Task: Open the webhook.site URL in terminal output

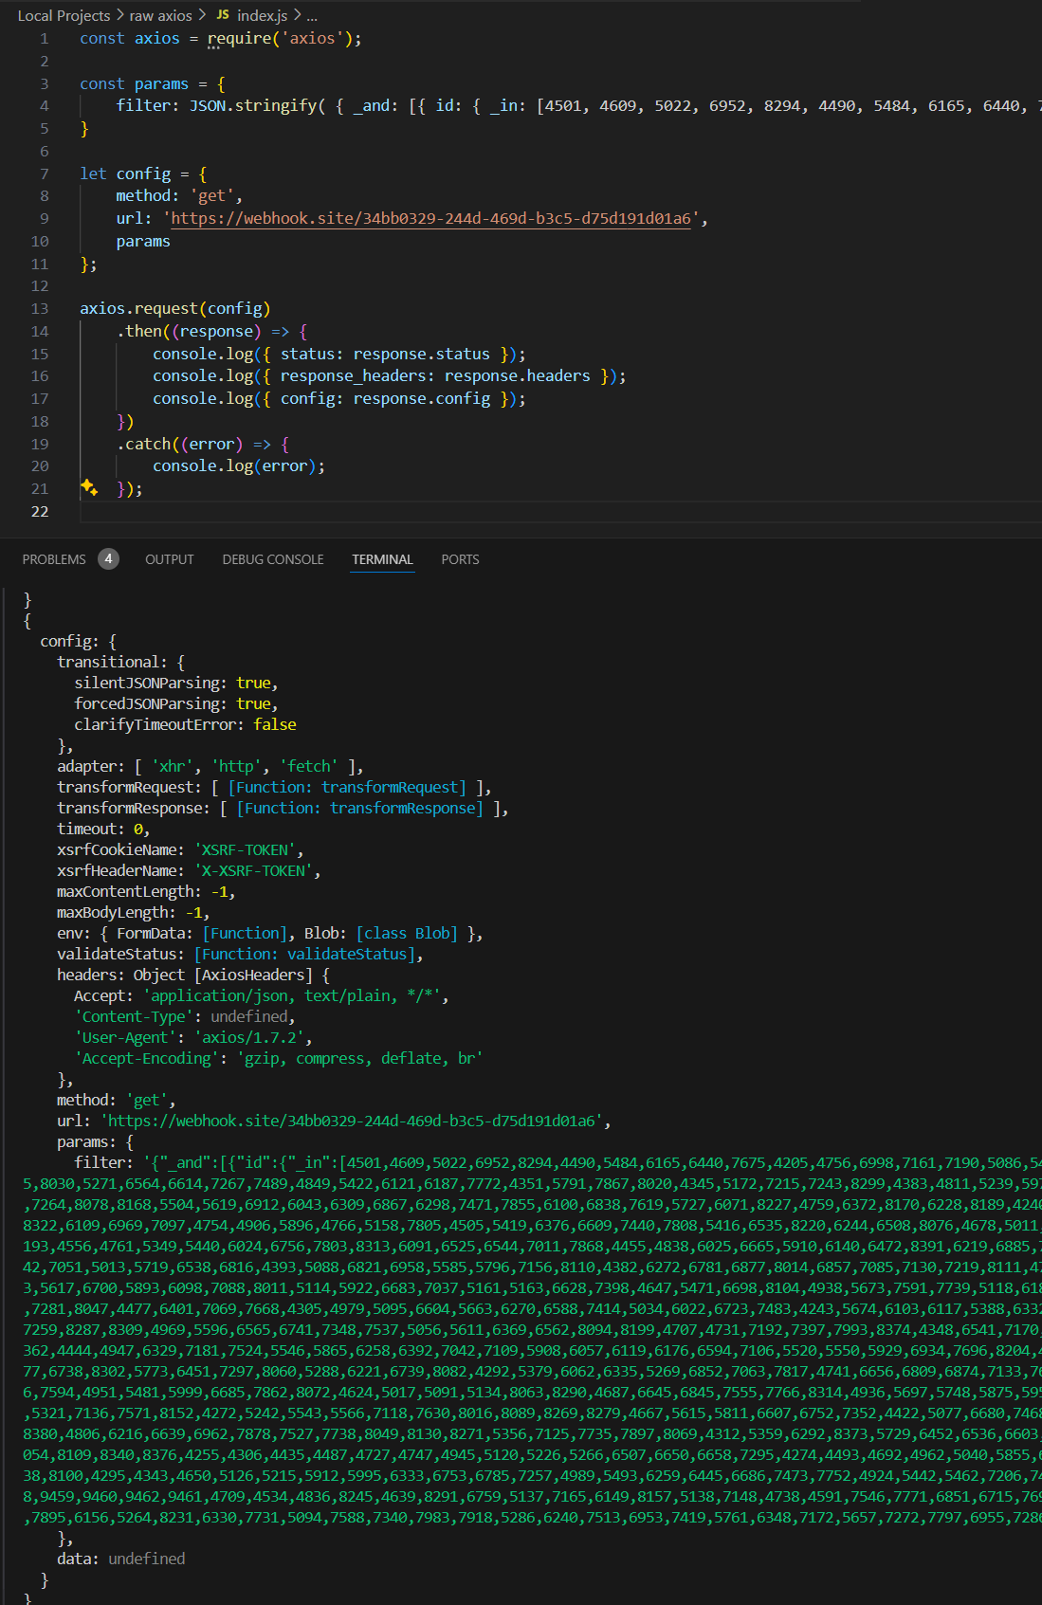Action: point(352,1121)
